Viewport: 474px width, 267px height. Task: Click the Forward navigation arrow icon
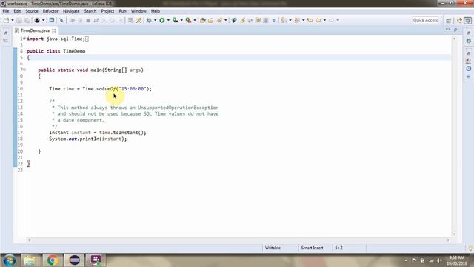331,20
